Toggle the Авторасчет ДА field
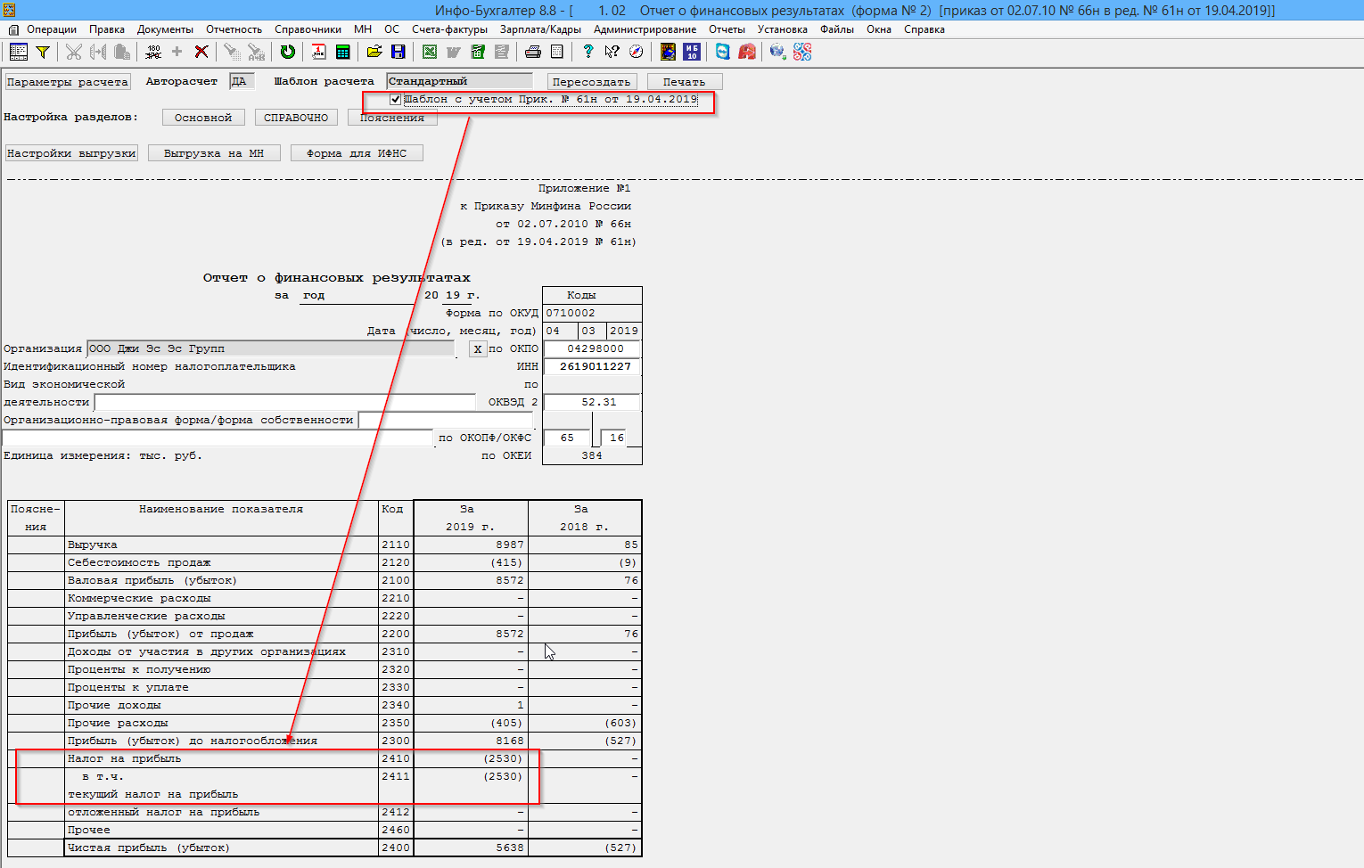Viewport: 1364px width, 868px height. coord(242,81)
